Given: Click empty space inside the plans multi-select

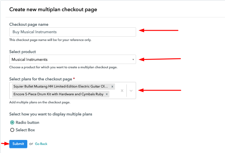Looking at the screenshot, I should tap(114, 94).
